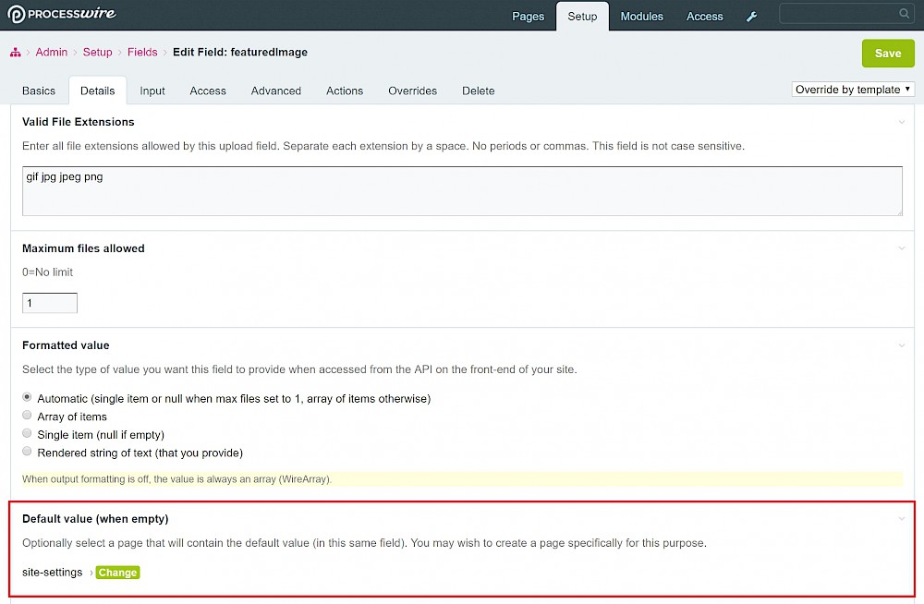Collapse the Default value section
The height and width of the screenshot is (604, 924).
[902, 518]
